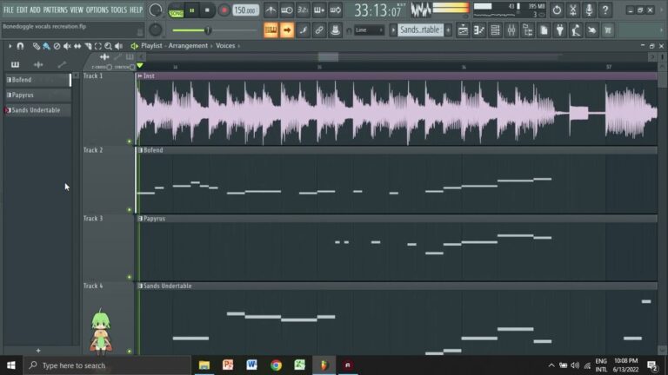Stop playback with the stop button
Screen dimensions: 668x375
tap(207, 10)
